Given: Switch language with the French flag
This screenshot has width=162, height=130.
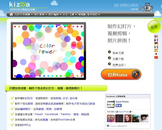Looking at the screenshot, I should (x=156, y=40).
